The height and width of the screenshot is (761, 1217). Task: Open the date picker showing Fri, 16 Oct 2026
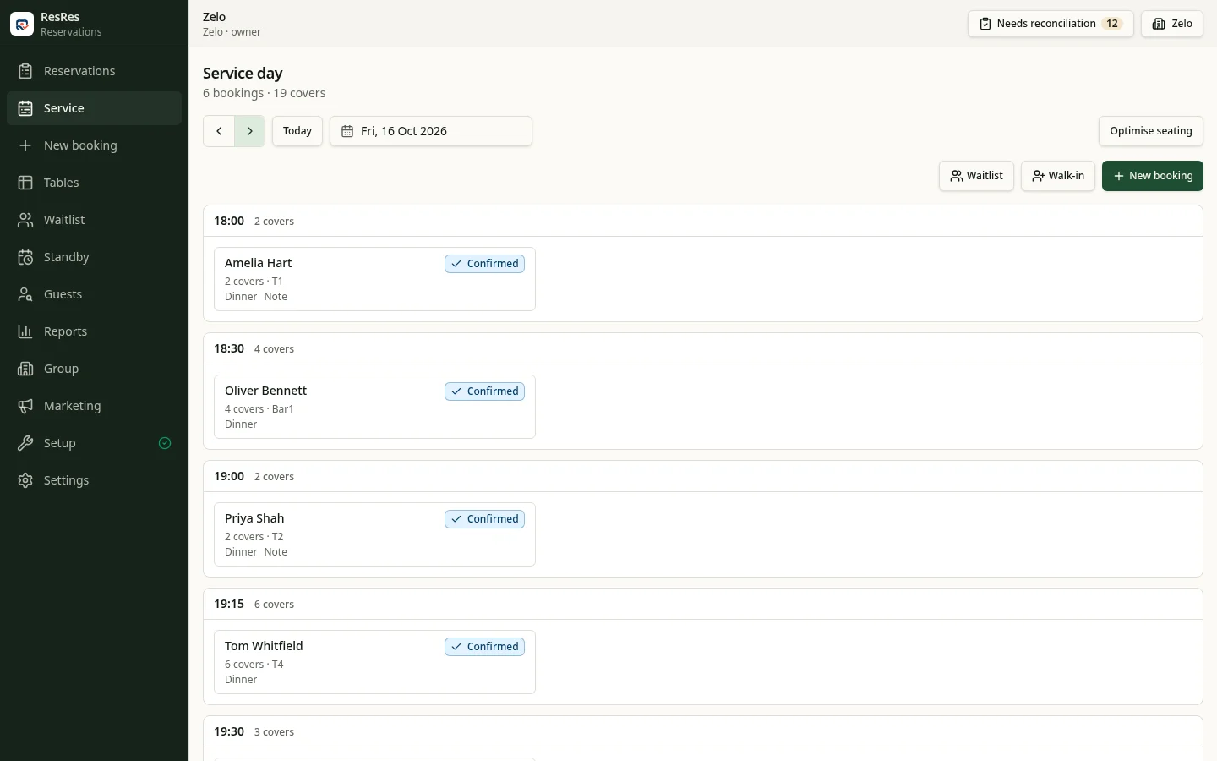431,131
